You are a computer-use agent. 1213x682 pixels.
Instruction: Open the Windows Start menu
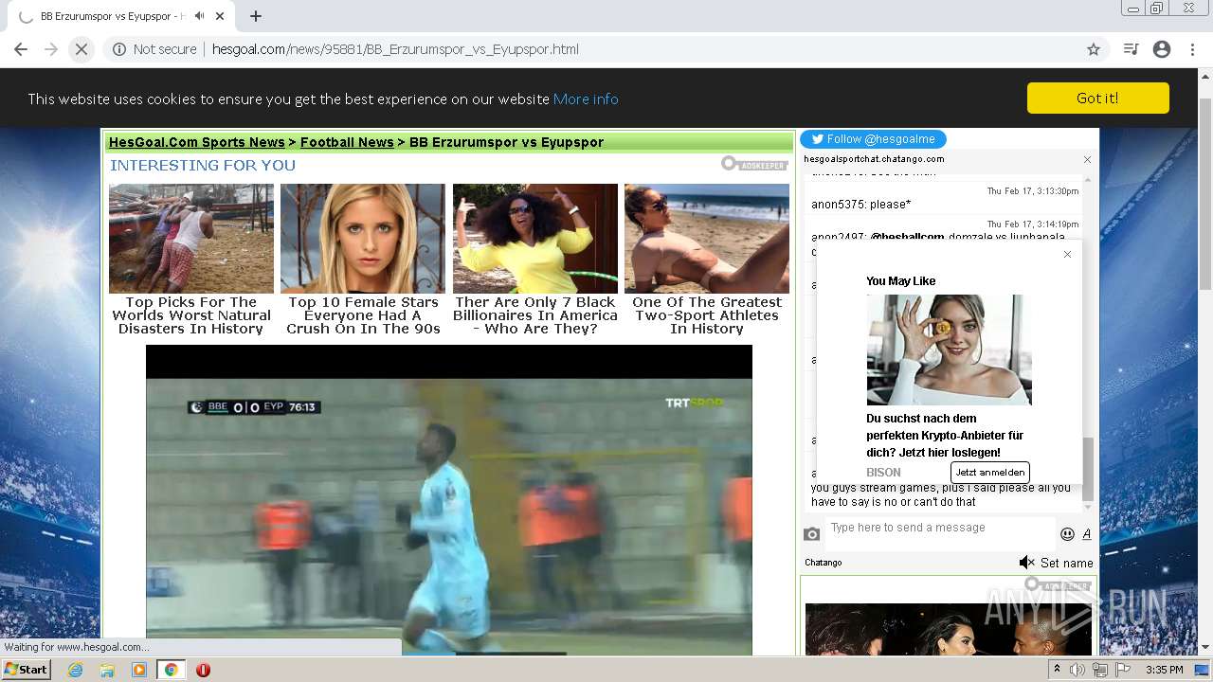tap(27, 670)
